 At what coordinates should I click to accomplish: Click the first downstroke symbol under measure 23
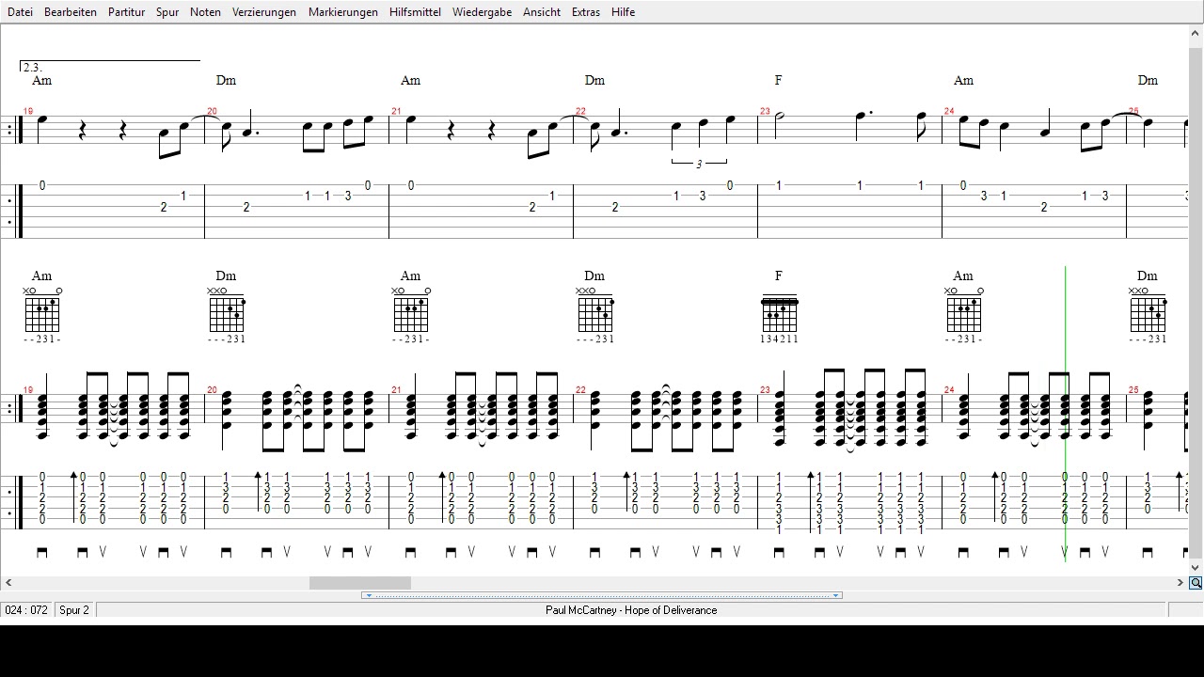[779, 553]
